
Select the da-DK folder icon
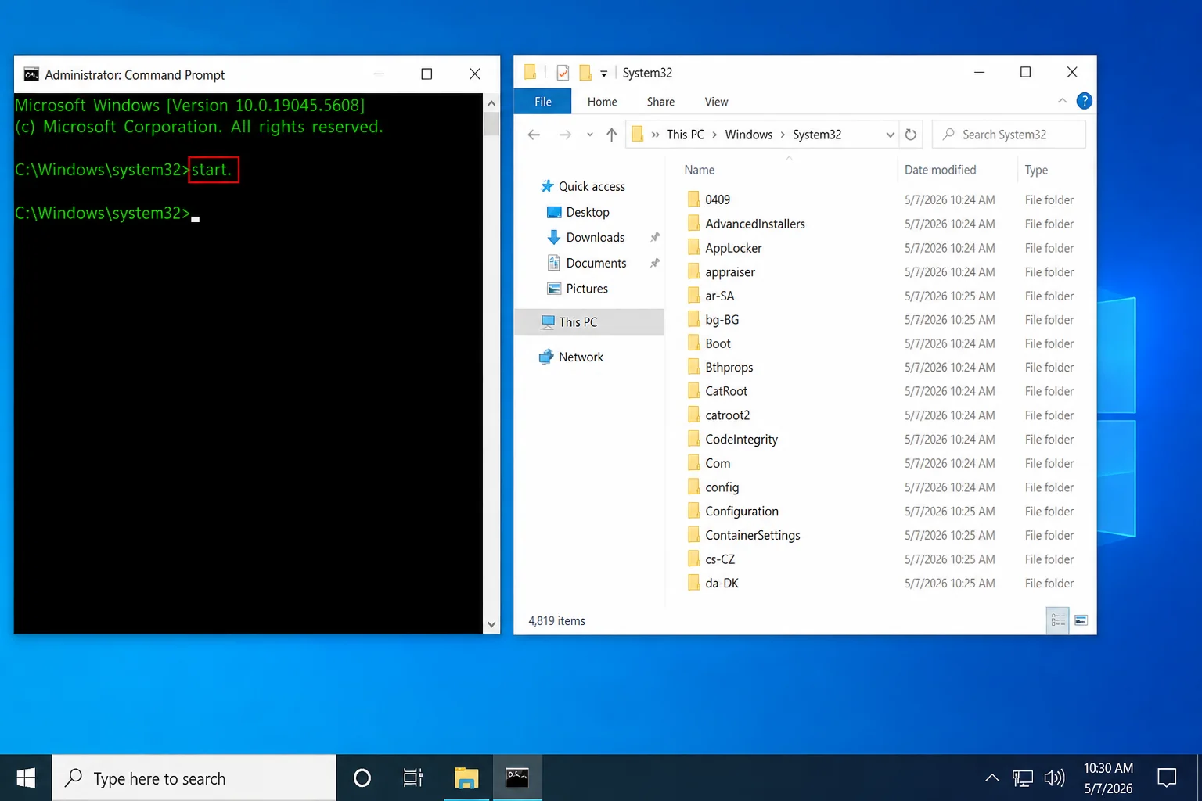[693, 584]
